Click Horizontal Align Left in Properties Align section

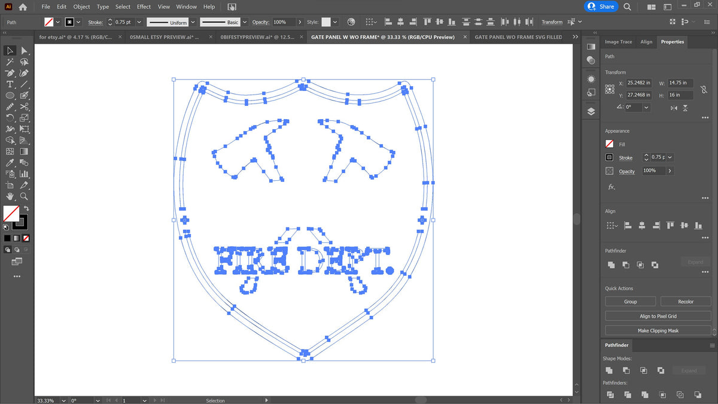(628, 225)
